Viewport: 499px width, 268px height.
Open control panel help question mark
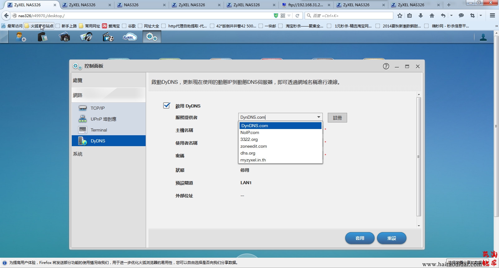[386, 66]
